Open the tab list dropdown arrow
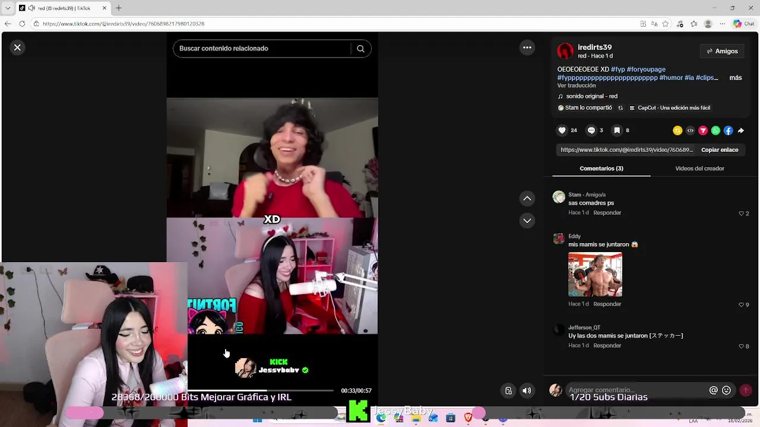Viewport: 760px width, 427px height. pyautogui.click(x=8, y=8)
